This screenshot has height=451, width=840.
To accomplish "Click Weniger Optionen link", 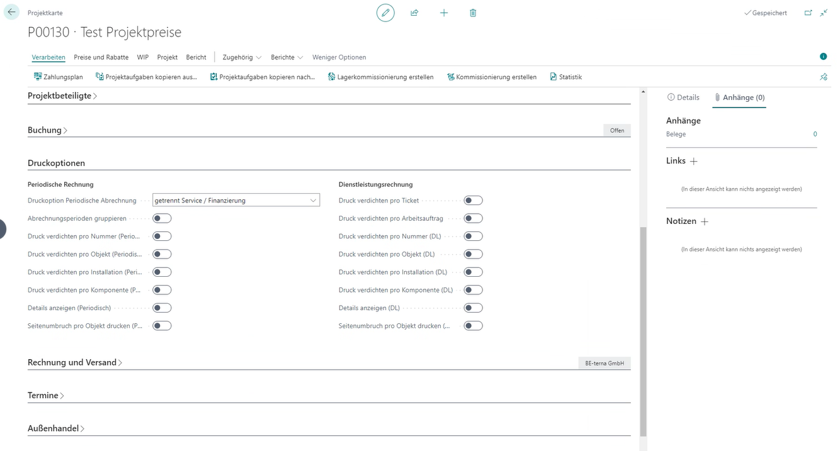I will point(339,57).
